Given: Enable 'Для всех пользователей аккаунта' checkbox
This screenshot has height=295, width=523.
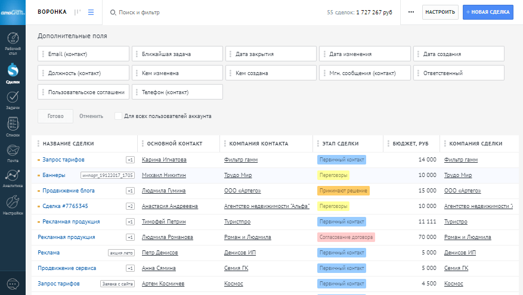Looking at the screenshot, I should [118, 116].
